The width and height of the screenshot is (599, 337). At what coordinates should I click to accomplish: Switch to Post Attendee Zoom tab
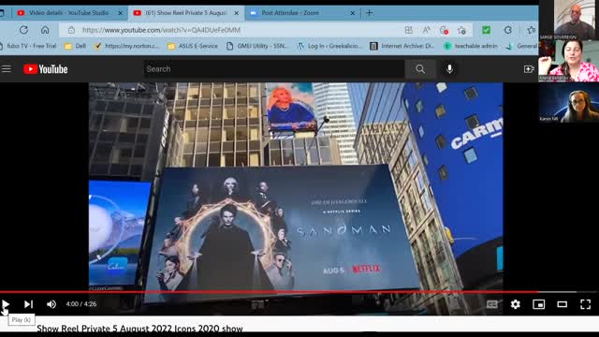pyautogui.click(x=301, y=13)
